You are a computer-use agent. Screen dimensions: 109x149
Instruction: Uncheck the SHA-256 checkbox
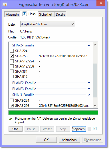click(x=12, y=56)
